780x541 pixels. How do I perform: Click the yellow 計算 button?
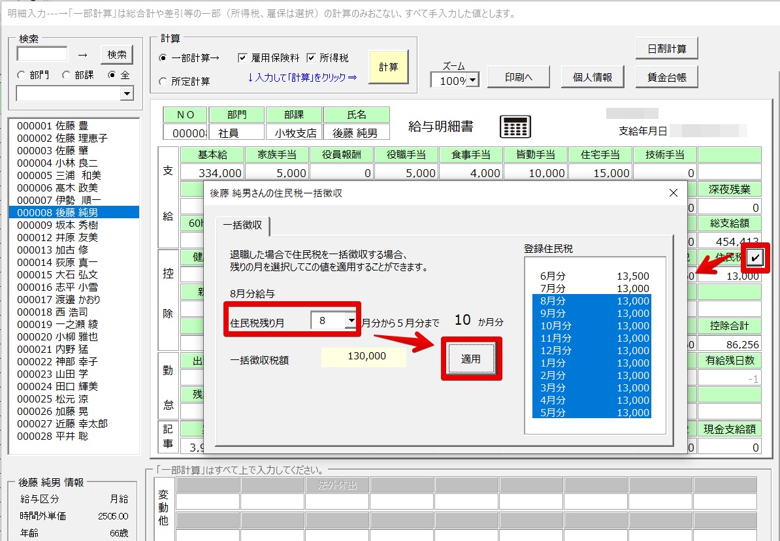coord(389,67)
